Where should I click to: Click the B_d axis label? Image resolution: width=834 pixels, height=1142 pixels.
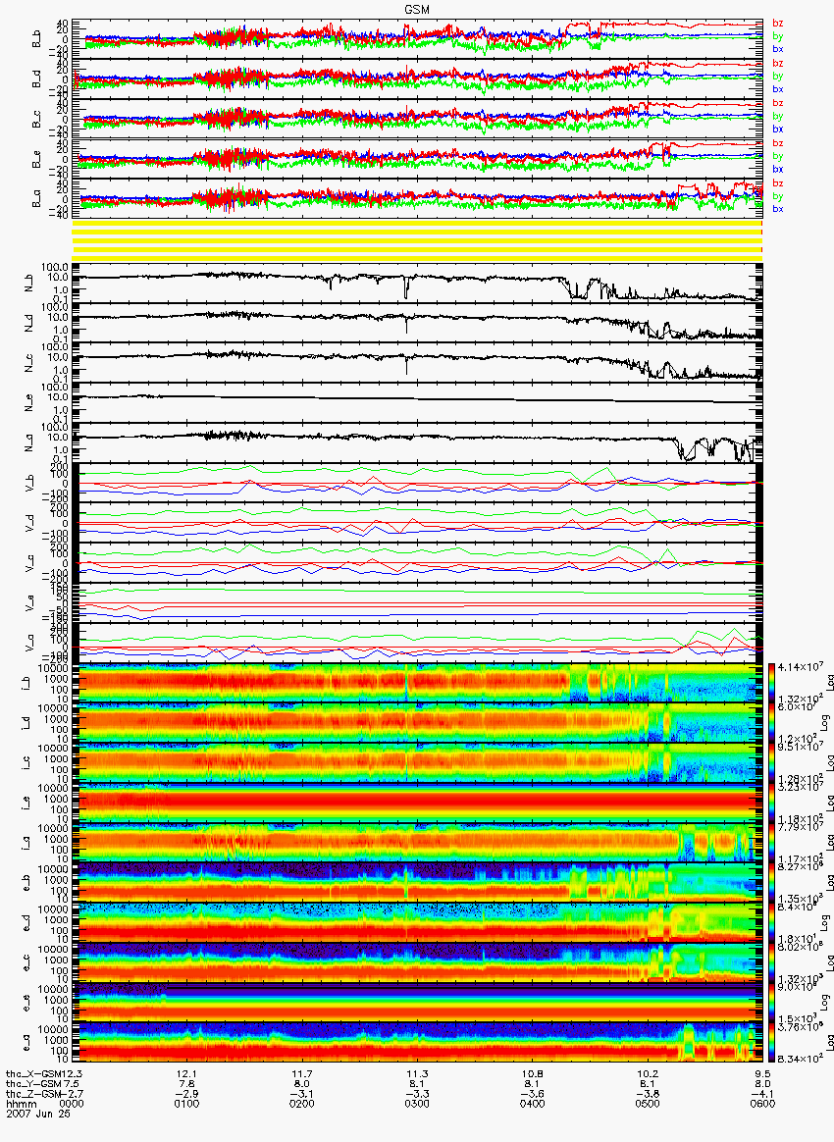[x=35, y=79]
